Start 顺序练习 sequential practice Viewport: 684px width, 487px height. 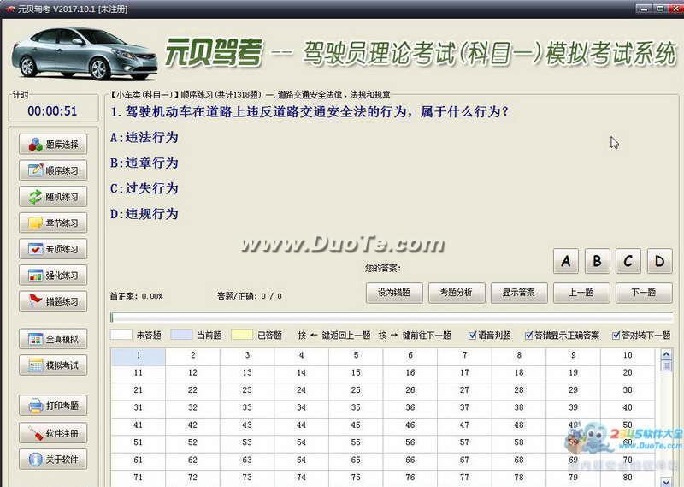53,170
